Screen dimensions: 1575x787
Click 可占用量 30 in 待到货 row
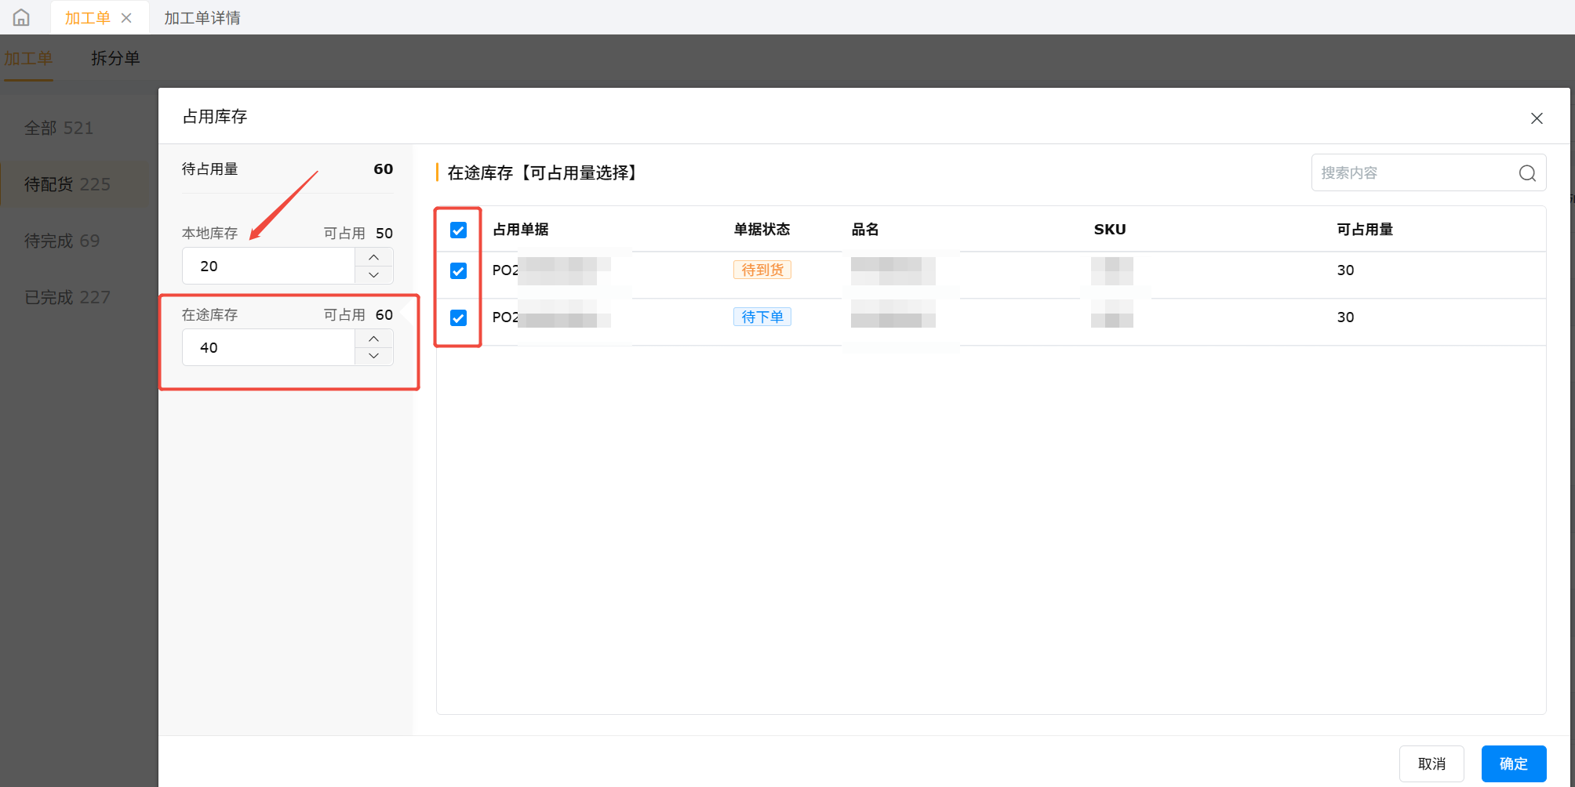point(1346,270)
